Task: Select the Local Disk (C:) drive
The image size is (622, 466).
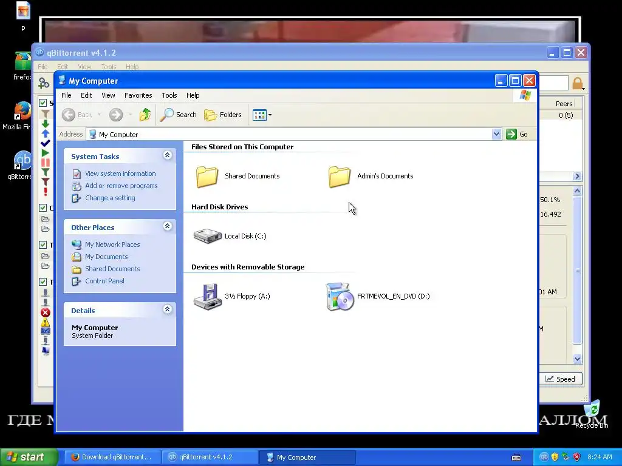Action: 230,236
